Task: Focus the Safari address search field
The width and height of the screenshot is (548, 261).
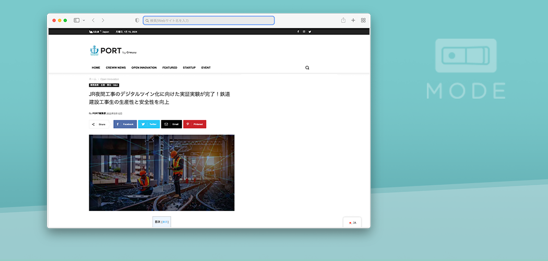Action: coord(209,20)
